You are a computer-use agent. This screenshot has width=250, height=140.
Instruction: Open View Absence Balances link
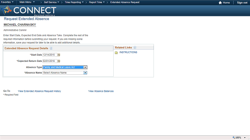[101, 91]
